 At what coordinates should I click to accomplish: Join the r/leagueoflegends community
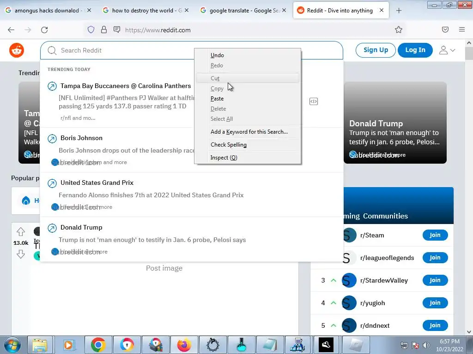pos(435,258)
